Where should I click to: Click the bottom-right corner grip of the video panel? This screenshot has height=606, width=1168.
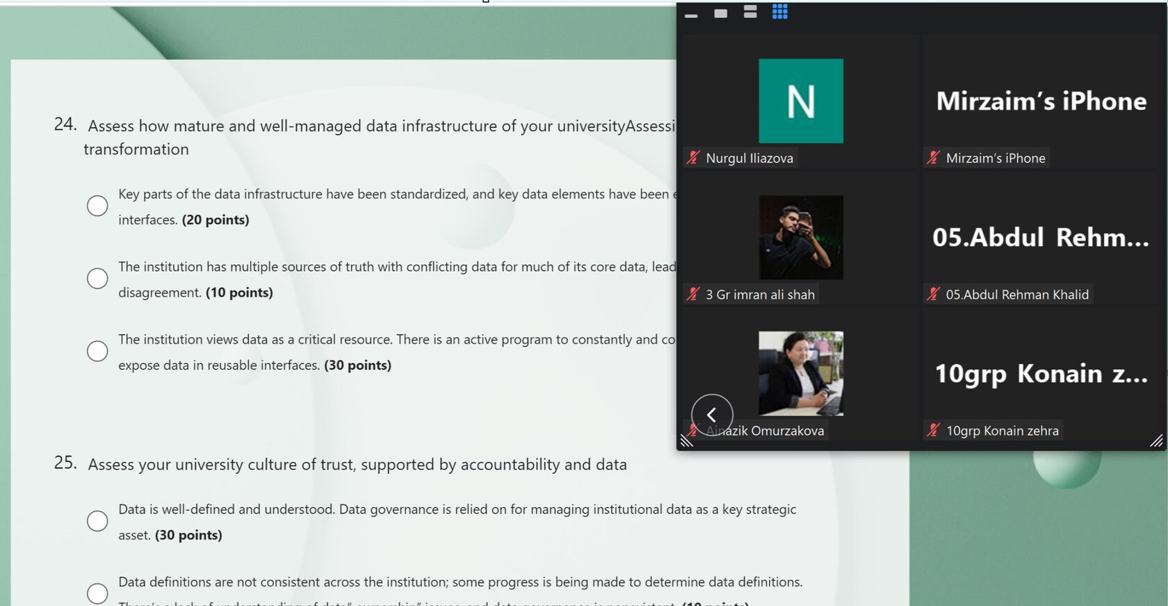click(x=1156, y=441)
